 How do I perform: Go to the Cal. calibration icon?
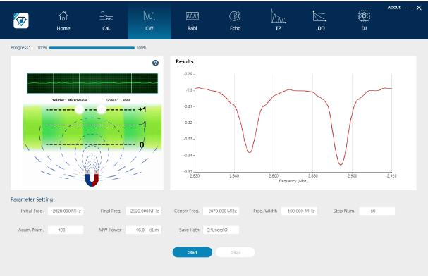pyautogui.click(x=106, y=16)
